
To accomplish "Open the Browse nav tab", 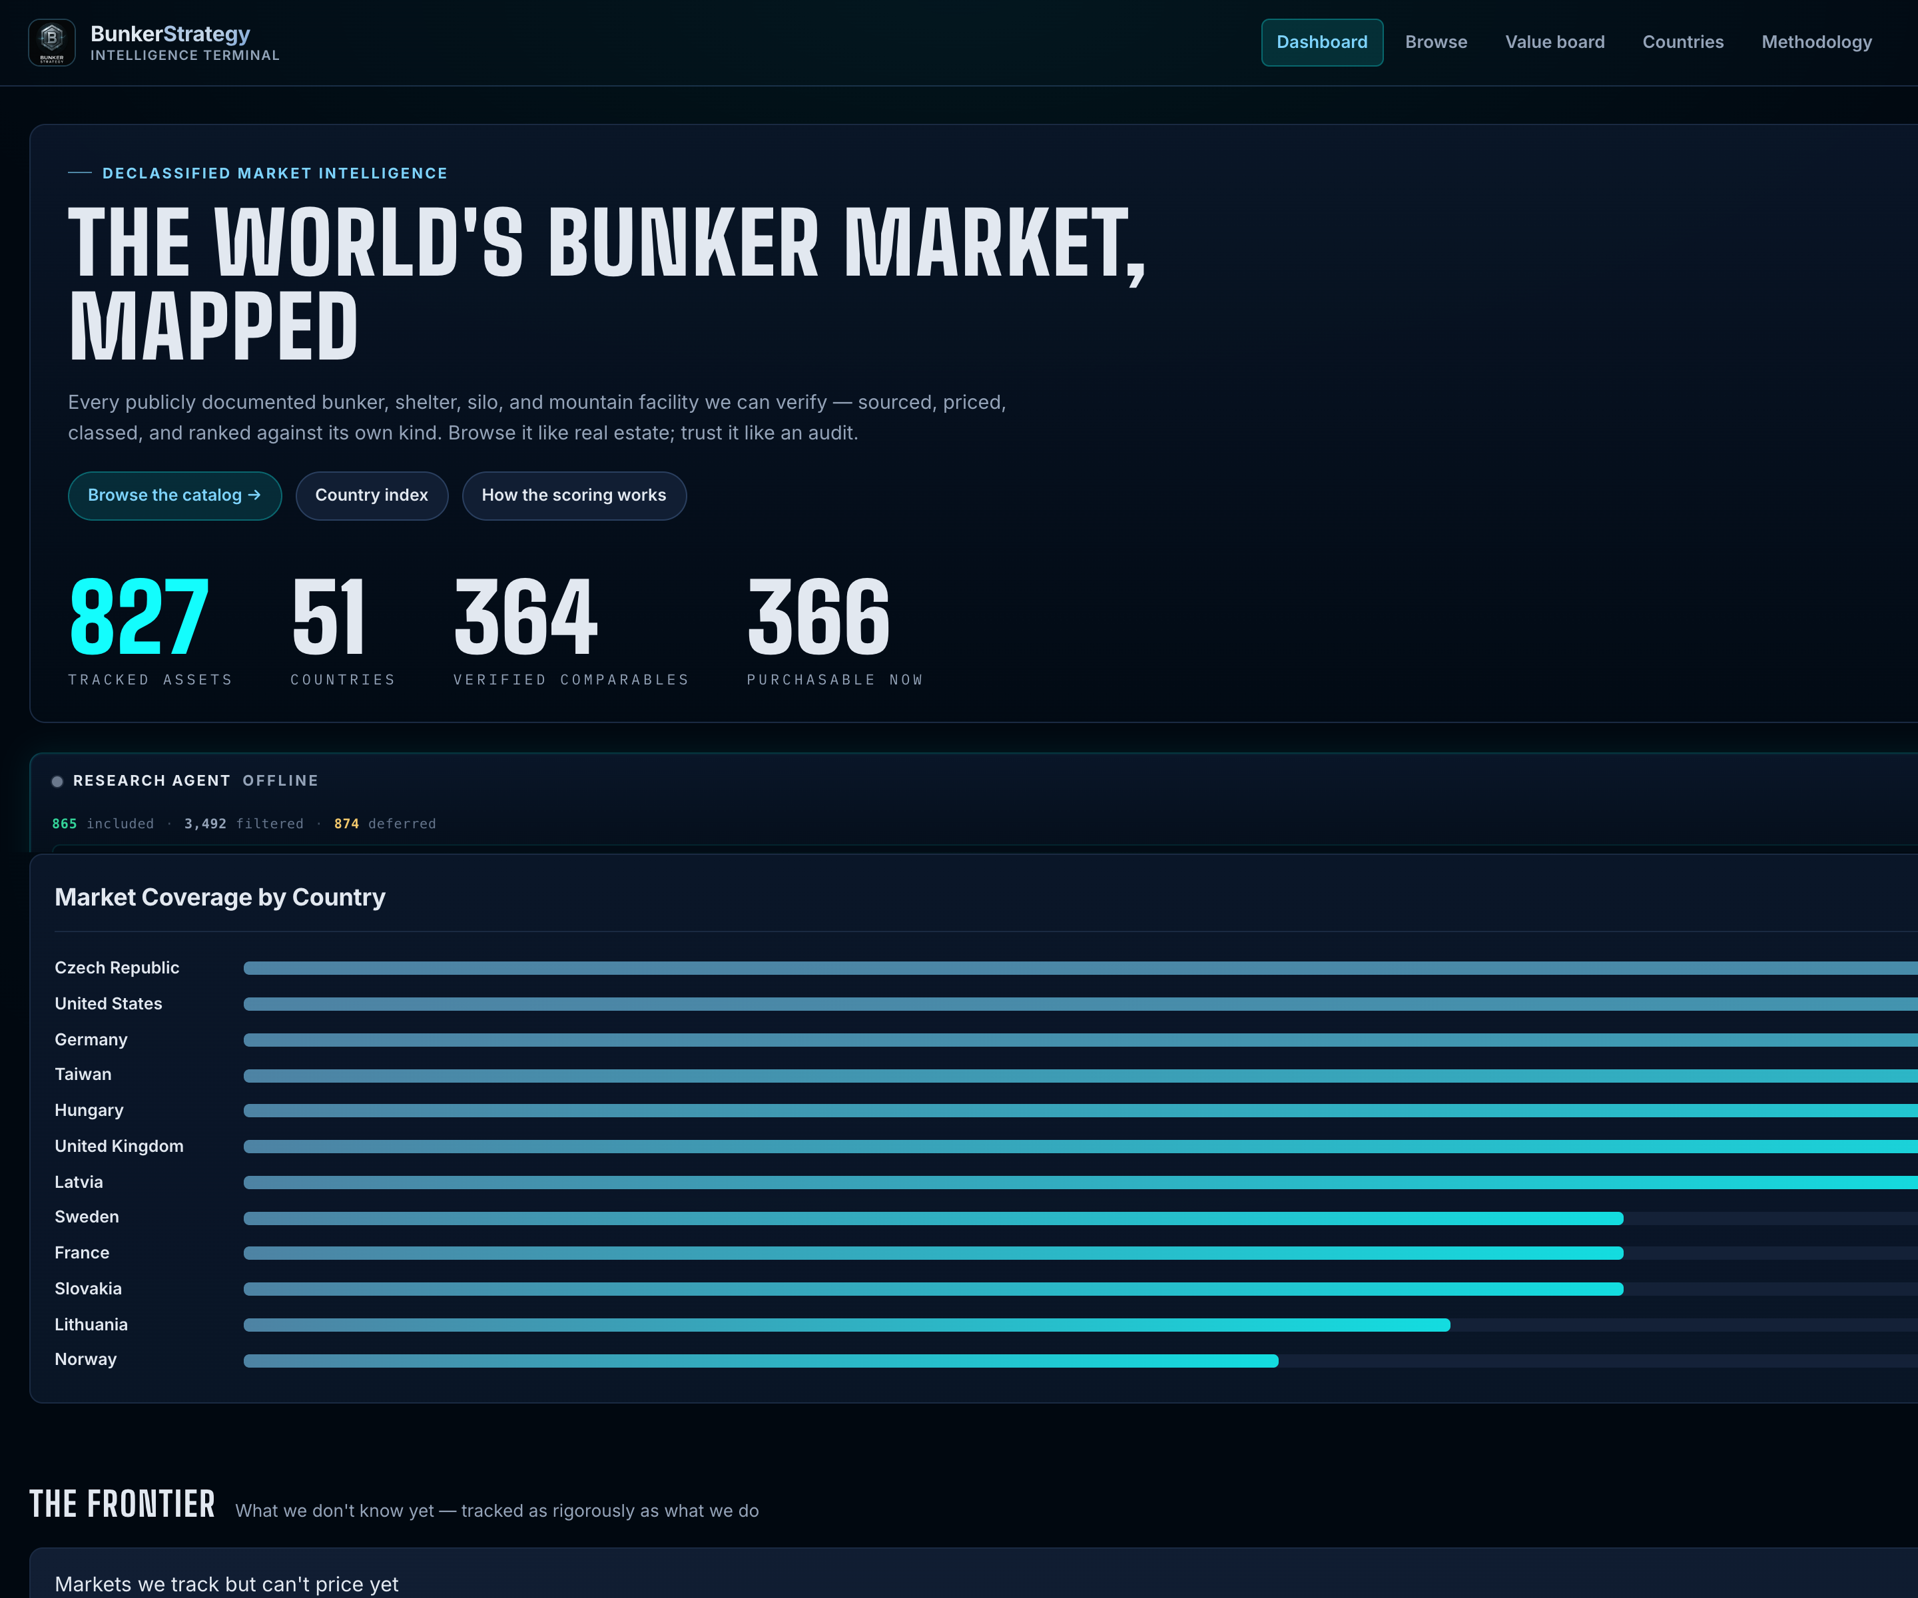I will (1436, 42).
